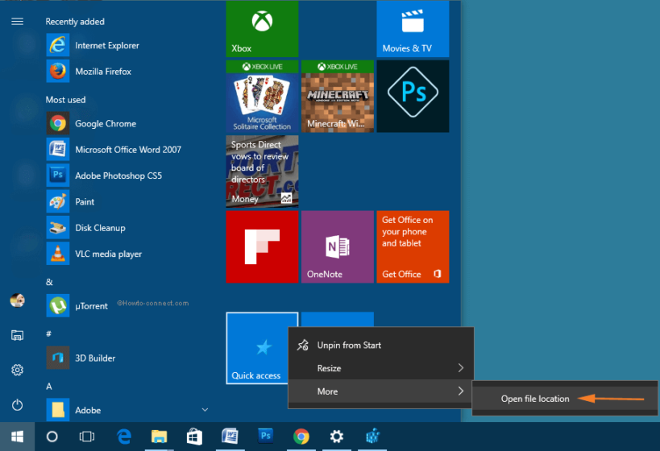The width and height of the screenshot is (660, 451).
Task: Open Settings gear on the taskbar
Action: 337,437
